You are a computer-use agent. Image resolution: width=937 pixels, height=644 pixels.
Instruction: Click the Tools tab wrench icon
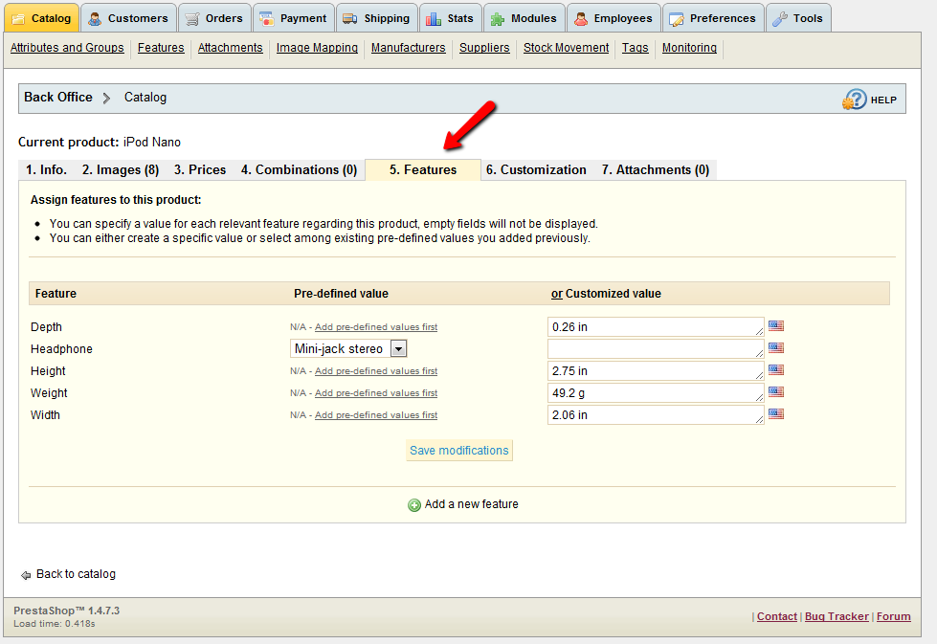780,19
